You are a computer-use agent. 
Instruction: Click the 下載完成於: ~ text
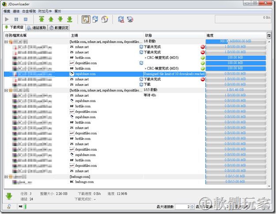point(85,199)
